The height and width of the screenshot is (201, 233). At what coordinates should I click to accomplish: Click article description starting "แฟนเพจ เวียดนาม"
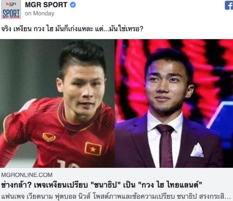click(x=116, y=196)
